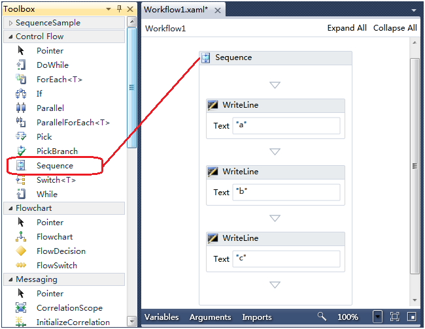425x329 pixels.
Task: Click the WriteLine icon above "b" text
Action: click(212, 172)
